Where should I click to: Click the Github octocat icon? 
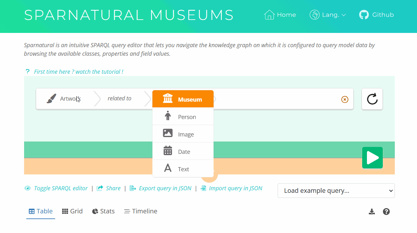coord(364,15)
